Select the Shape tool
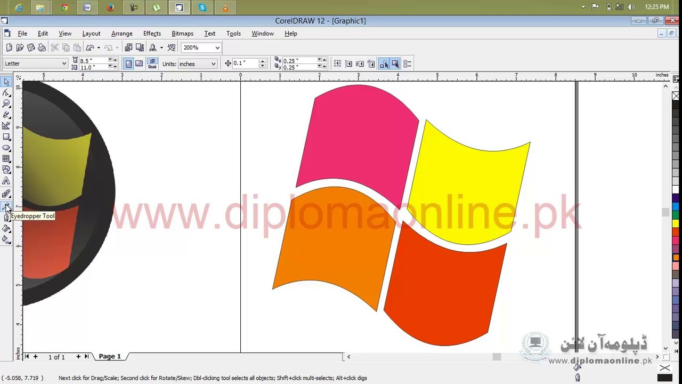 pyautogui.click(x=6, y=93)
